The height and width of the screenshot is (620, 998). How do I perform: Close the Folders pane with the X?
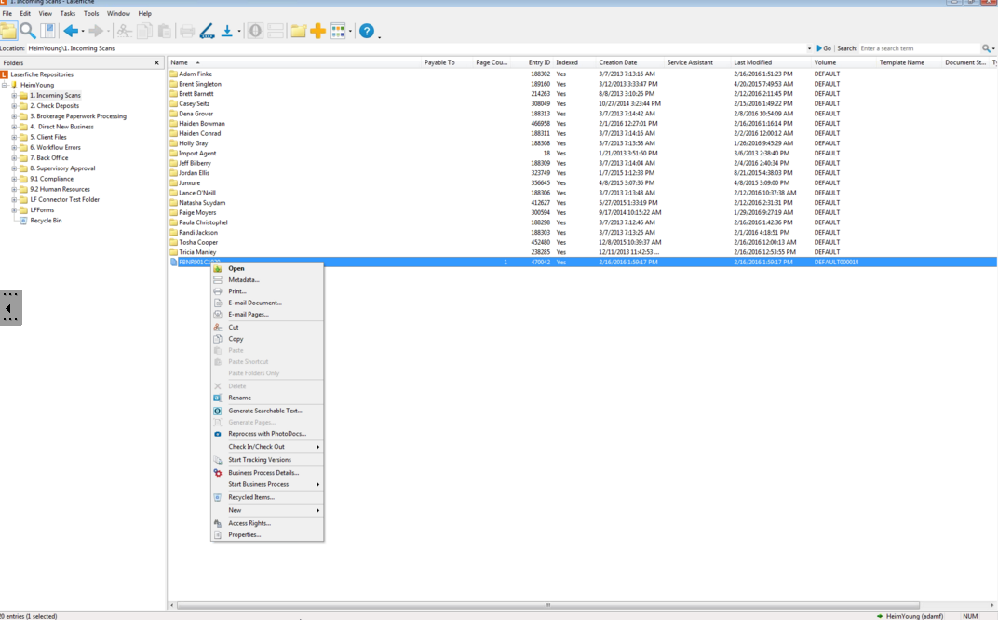156,63
